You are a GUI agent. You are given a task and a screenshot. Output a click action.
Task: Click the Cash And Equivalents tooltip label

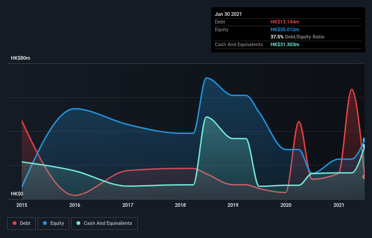coord(239,44)
